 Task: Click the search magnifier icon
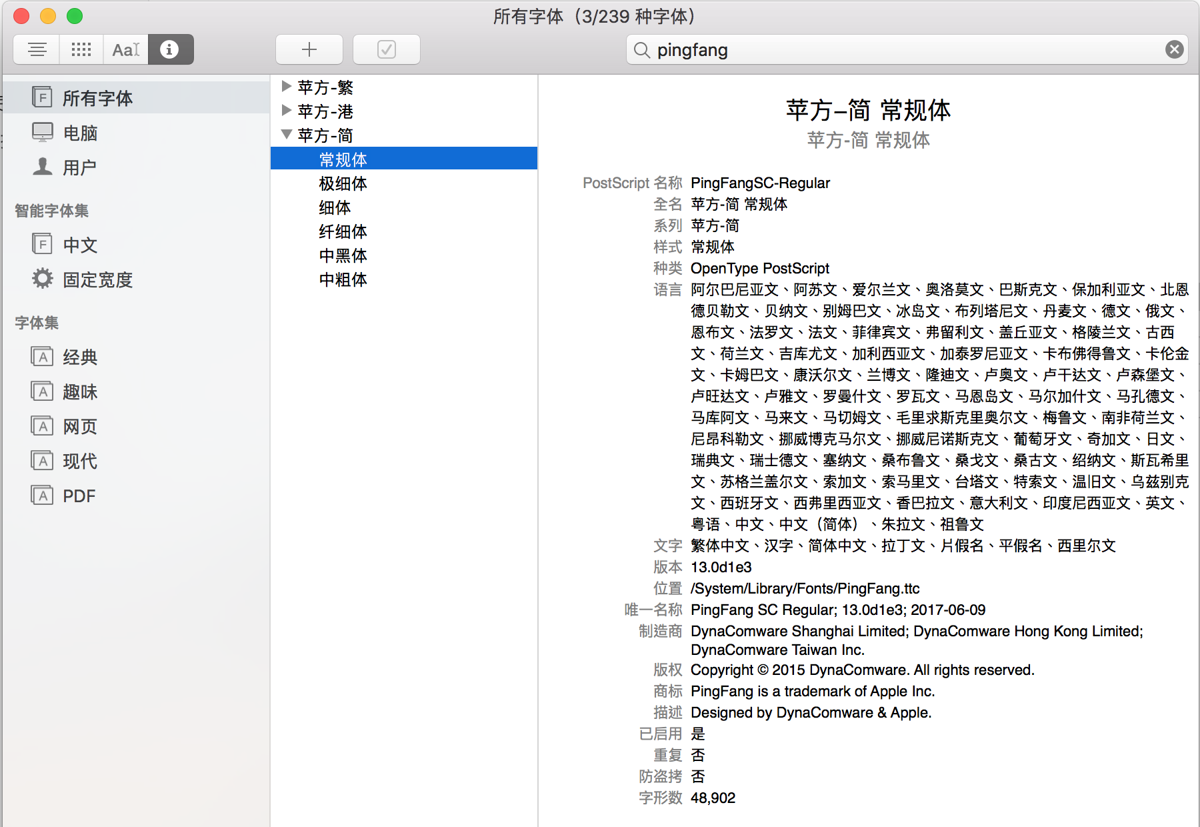point(641,50)
